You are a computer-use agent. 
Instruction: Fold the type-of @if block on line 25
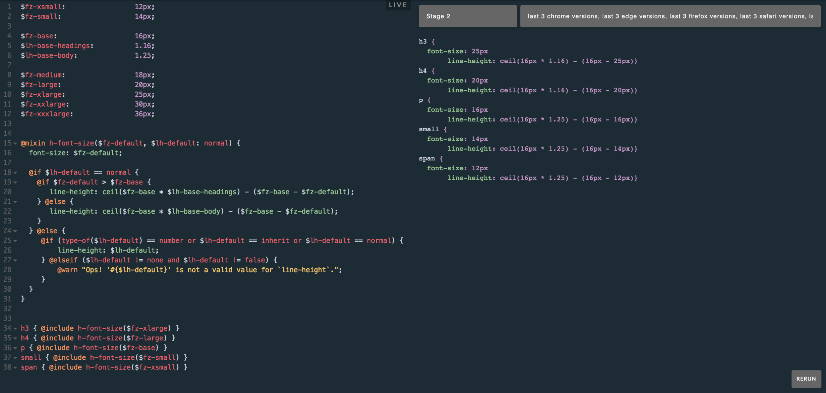click(x=15, y=241)
